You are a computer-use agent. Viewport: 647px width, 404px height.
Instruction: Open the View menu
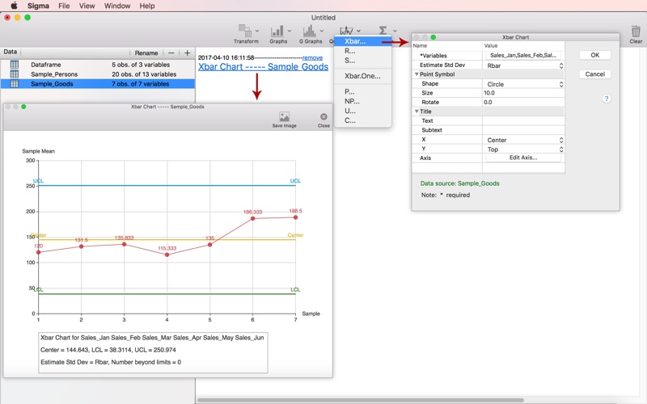click(x=87, y=6)
